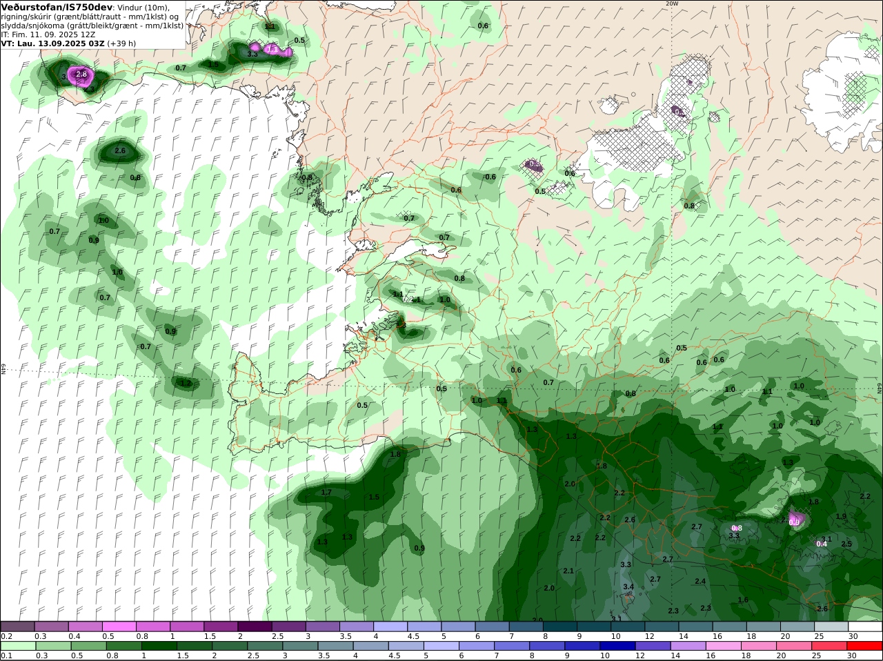Select the pale mint rain swatch at 0.1

(x=18, y=646)
